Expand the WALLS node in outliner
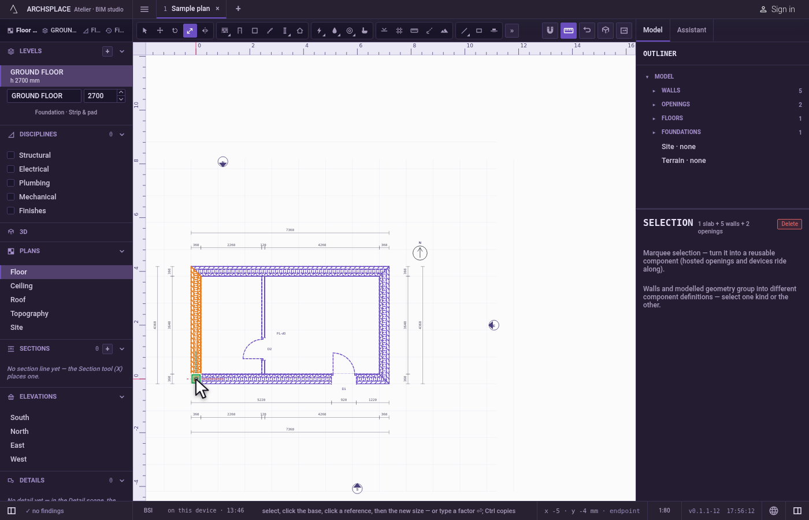The width and height of the screenshot is (809, 520). (654, 91)
